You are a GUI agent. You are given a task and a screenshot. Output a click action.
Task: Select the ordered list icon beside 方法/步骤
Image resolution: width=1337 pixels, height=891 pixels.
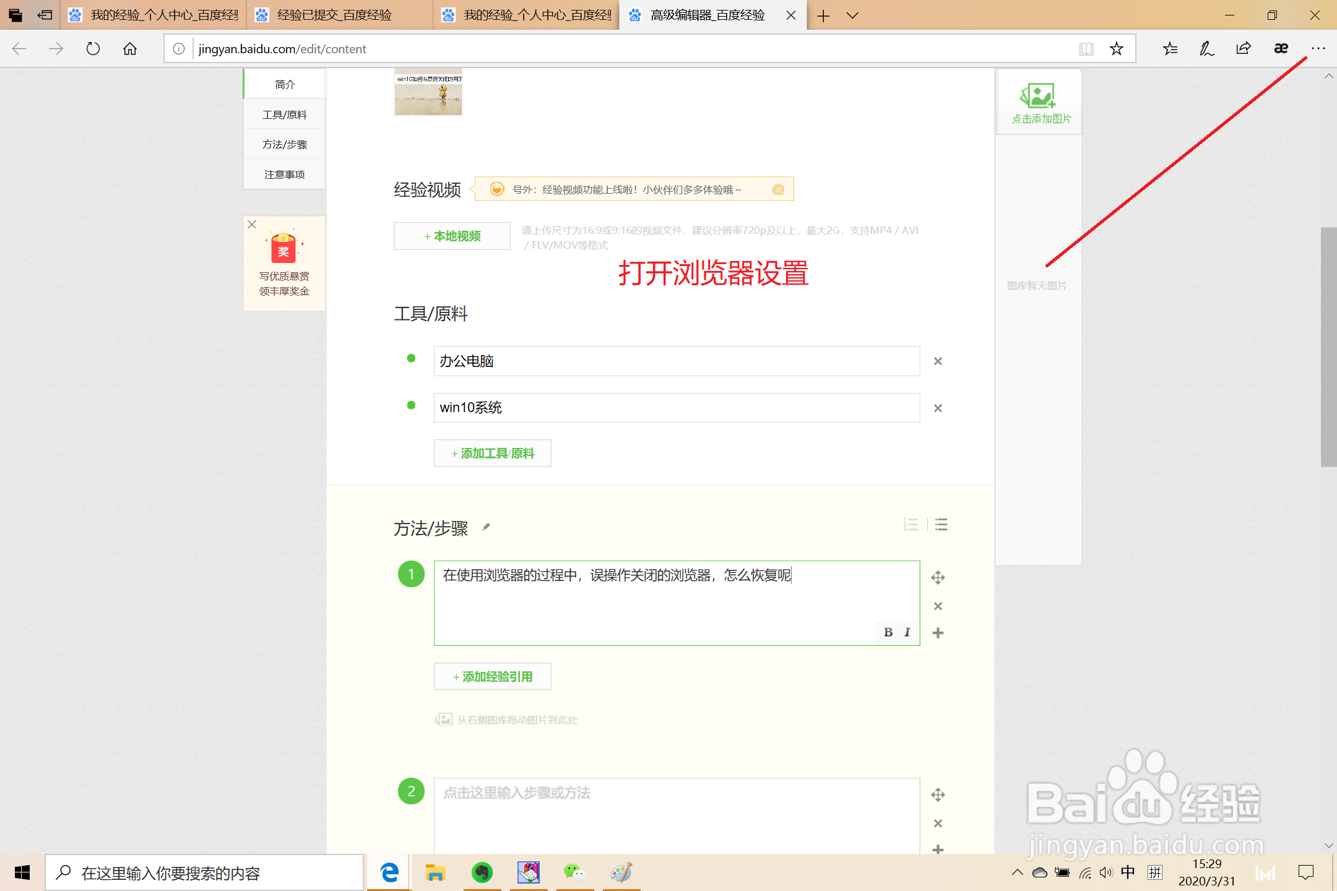[x=911, y=525]
